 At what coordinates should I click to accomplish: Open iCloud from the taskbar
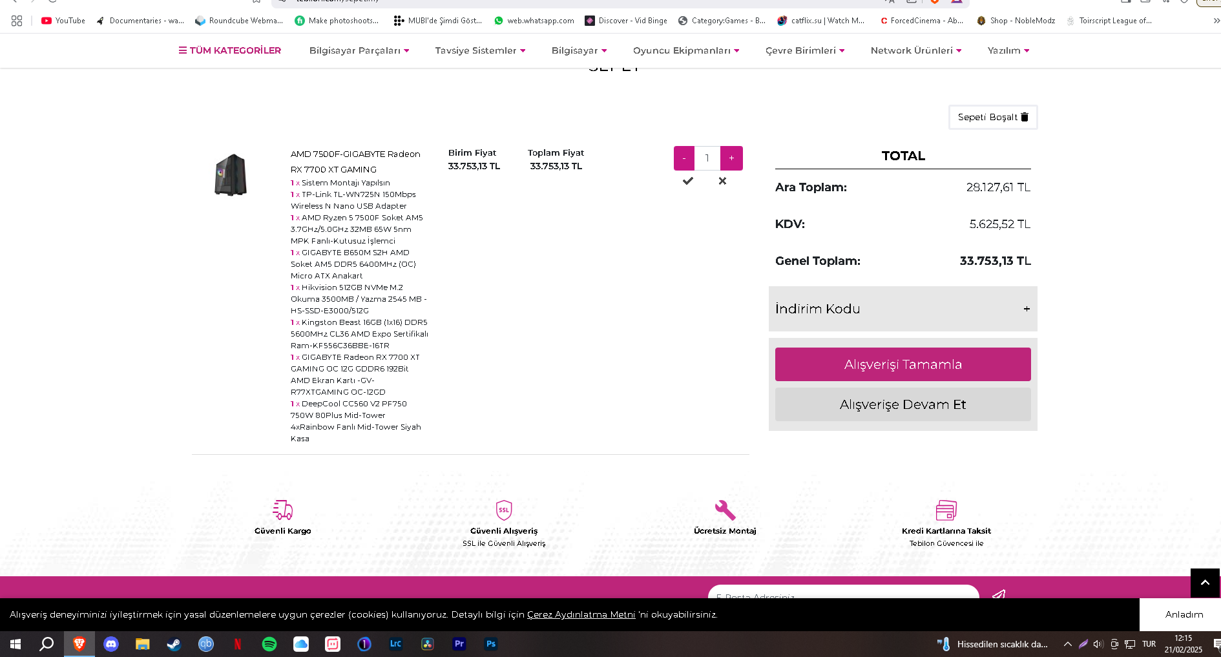tap(301, 644)
